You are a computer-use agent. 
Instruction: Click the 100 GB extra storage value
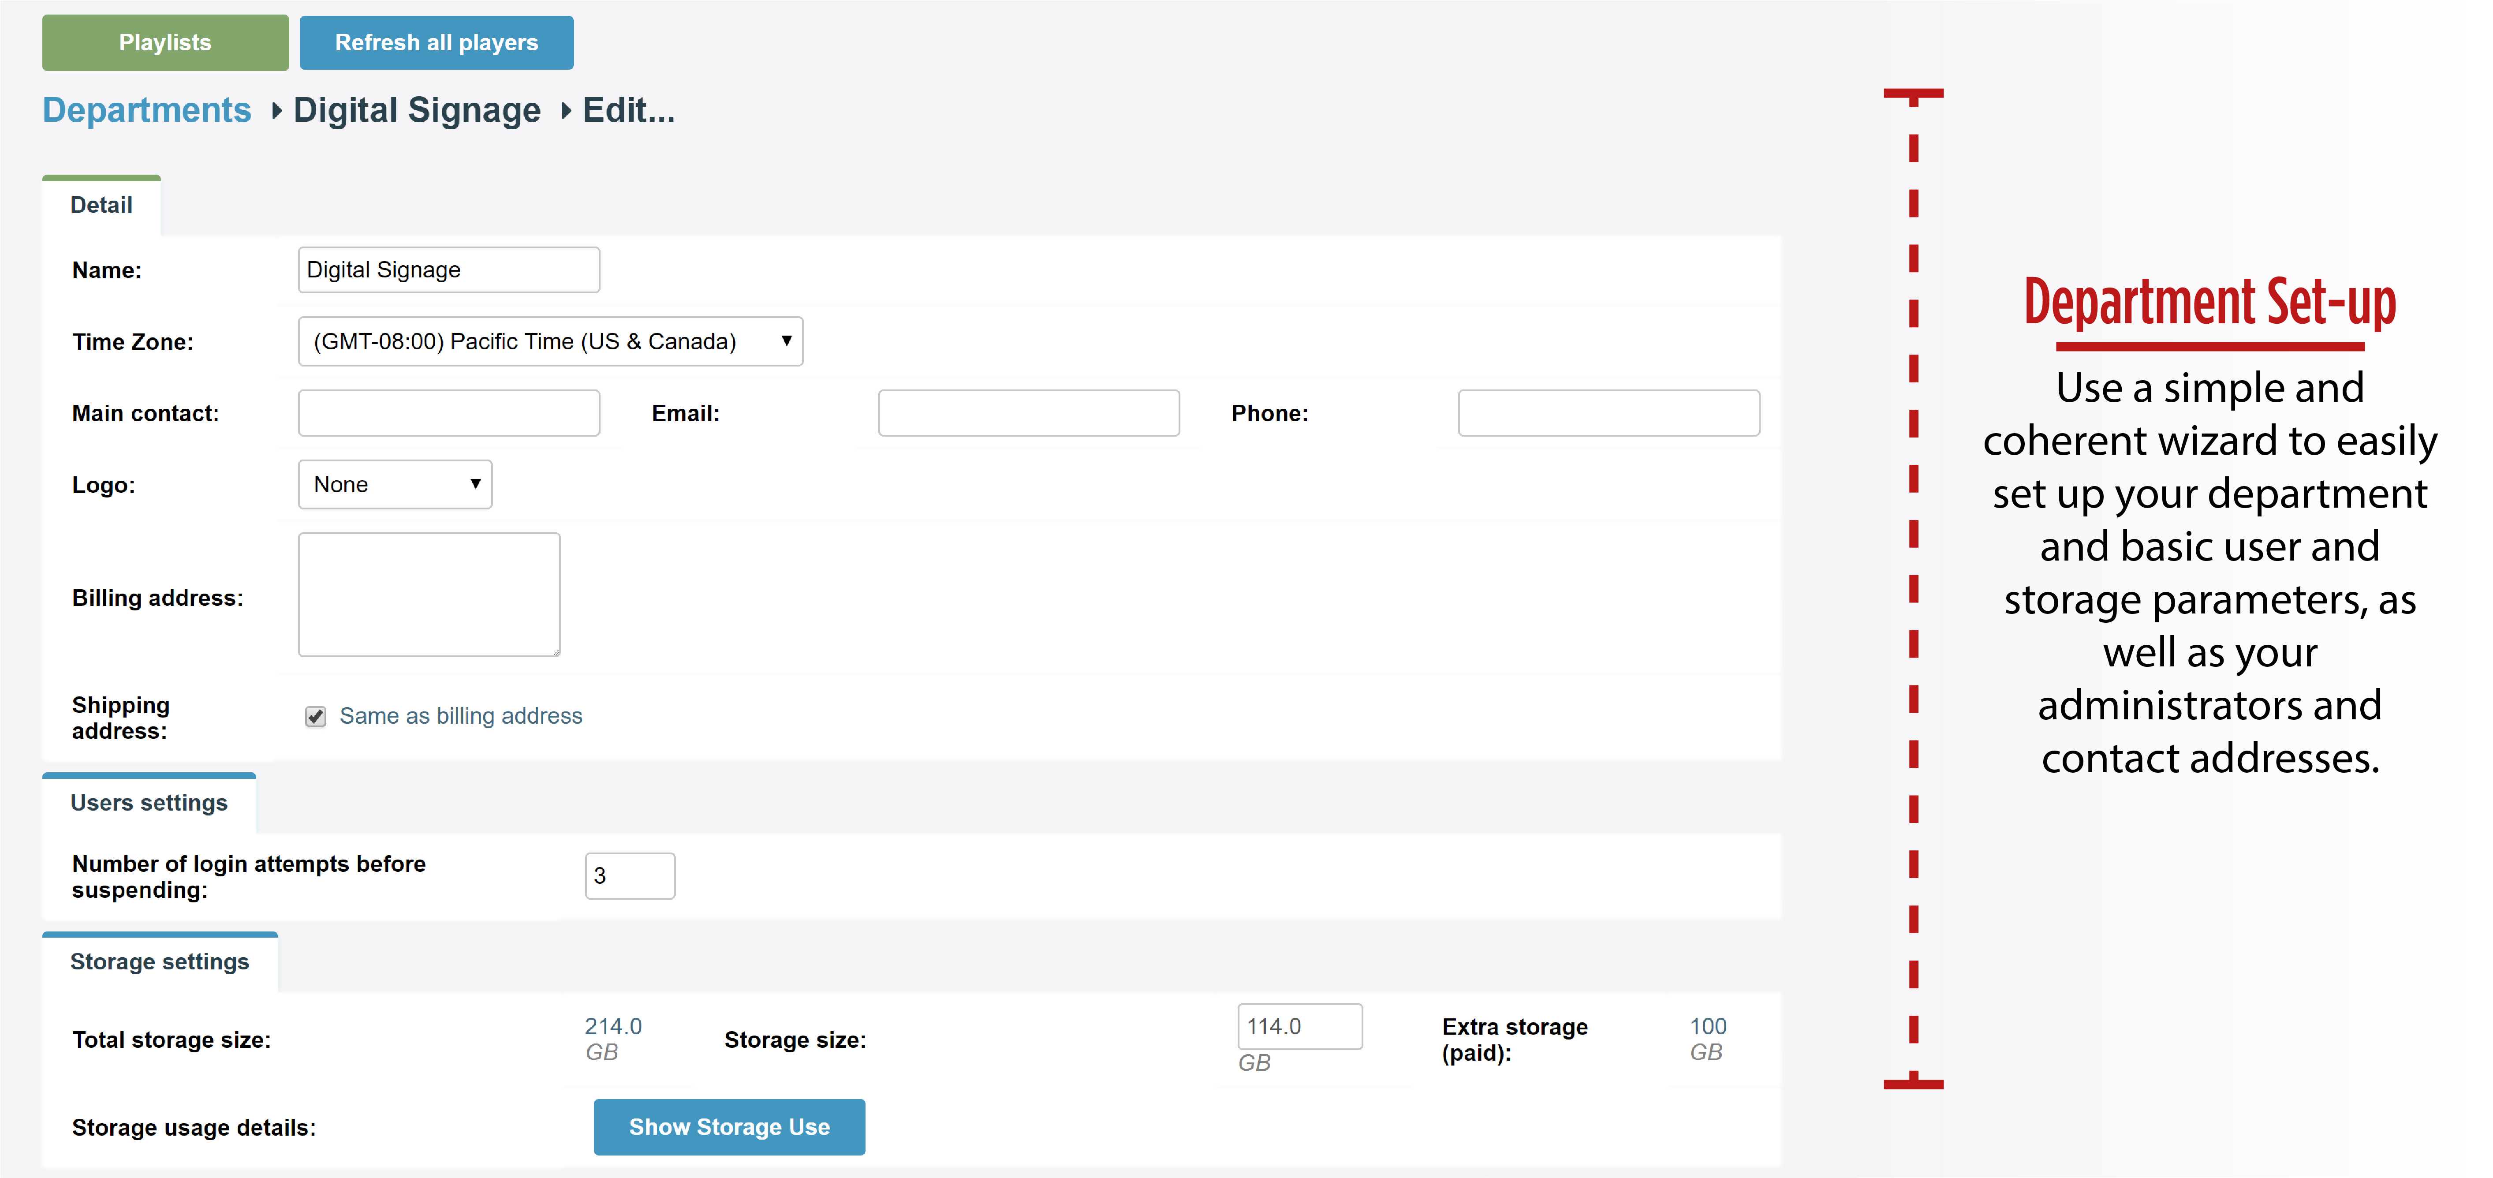click(1708, 1039)
